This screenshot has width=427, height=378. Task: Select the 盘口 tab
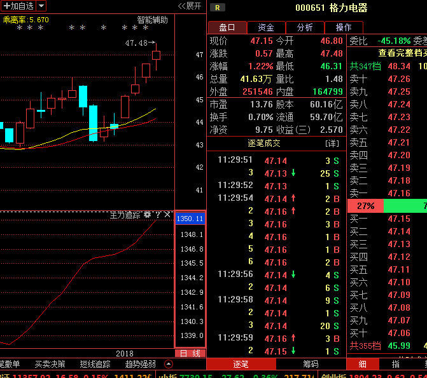tap(227, 27)
